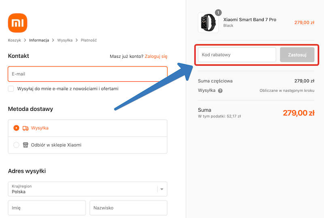Focus the Kod rabatowy input field
Image resolution: width=324 pixels, height=218 pixels.
point(237,55)
